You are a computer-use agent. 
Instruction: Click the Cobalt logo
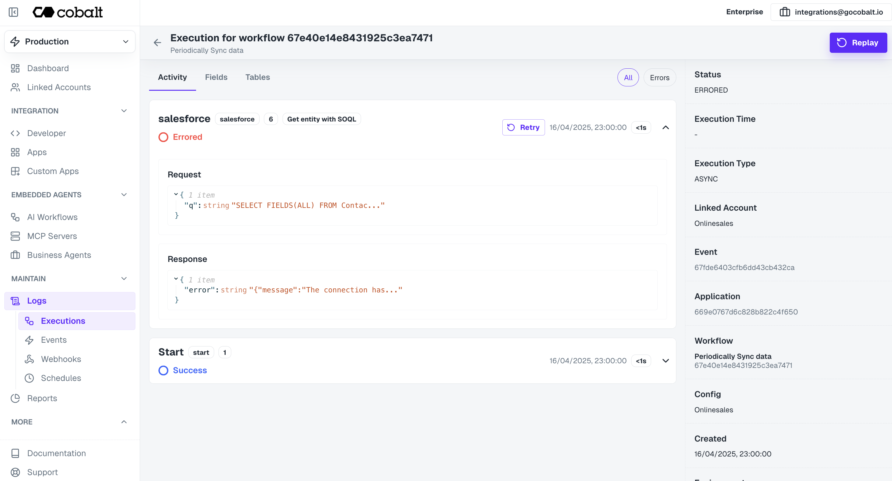click(68, 12)
